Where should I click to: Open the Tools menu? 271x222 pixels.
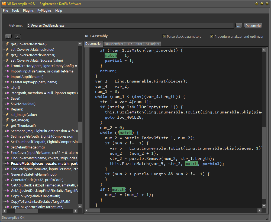[15, 11]
